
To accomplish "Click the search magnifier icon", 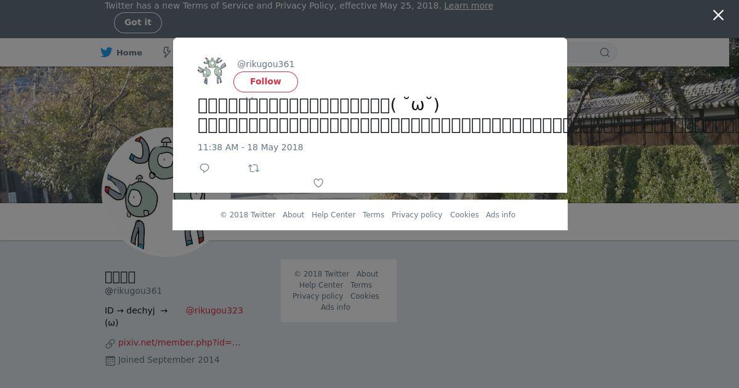I will click(x=605, y=52).
